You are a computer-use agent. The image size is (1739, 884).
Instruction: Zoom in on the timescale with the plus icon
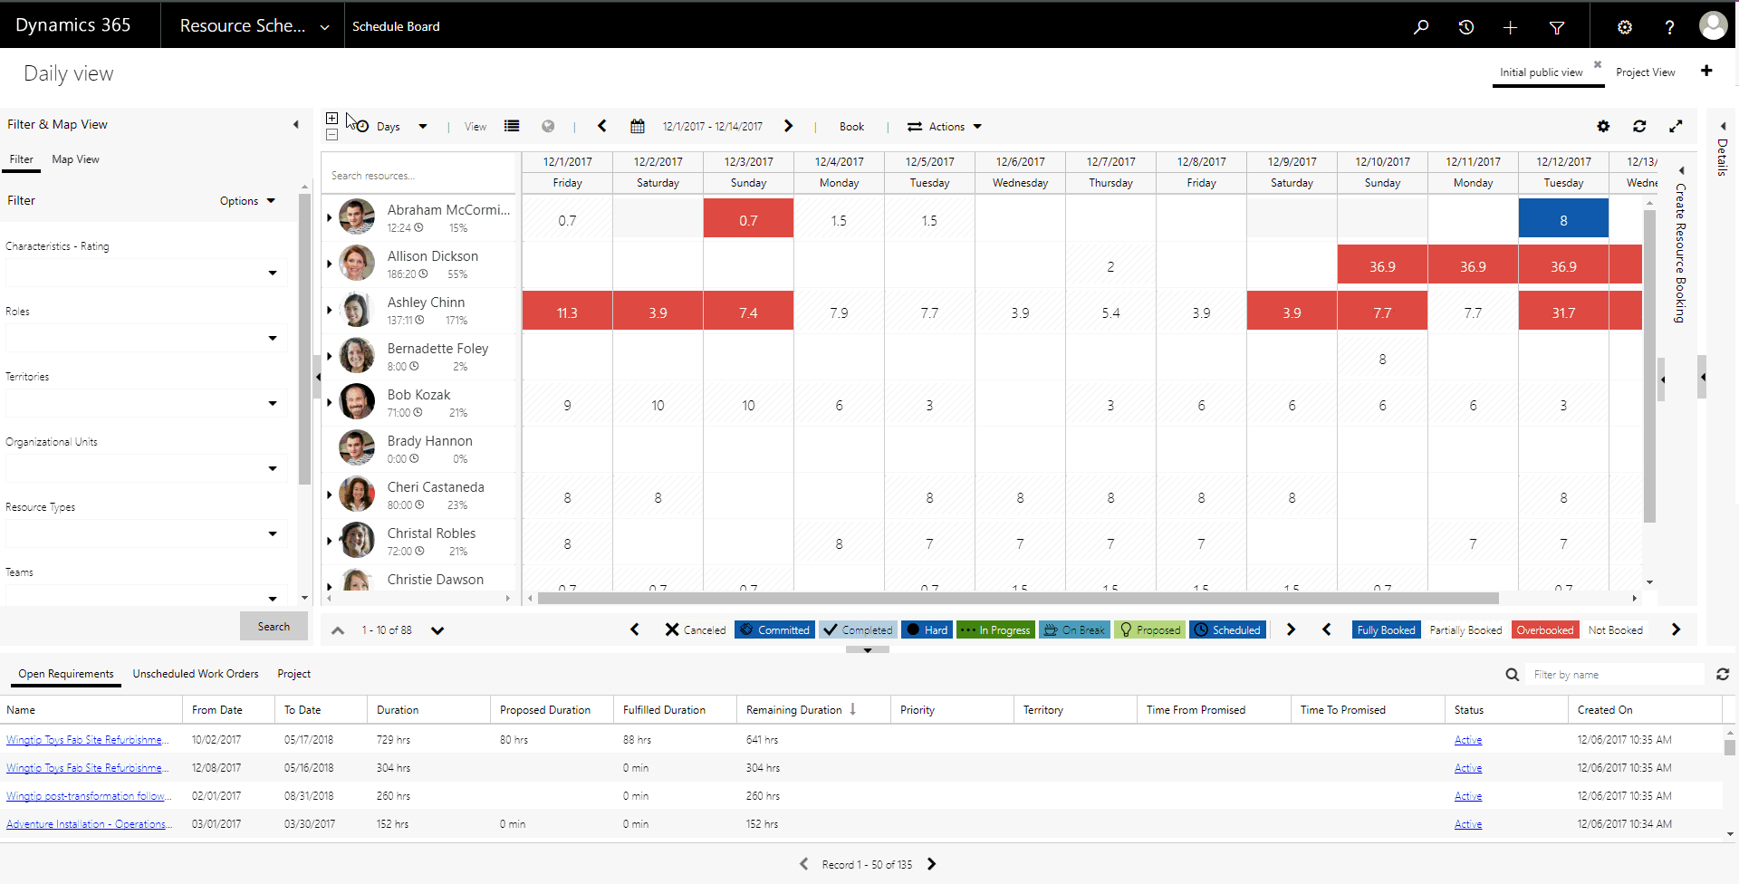tap(331, 118)
